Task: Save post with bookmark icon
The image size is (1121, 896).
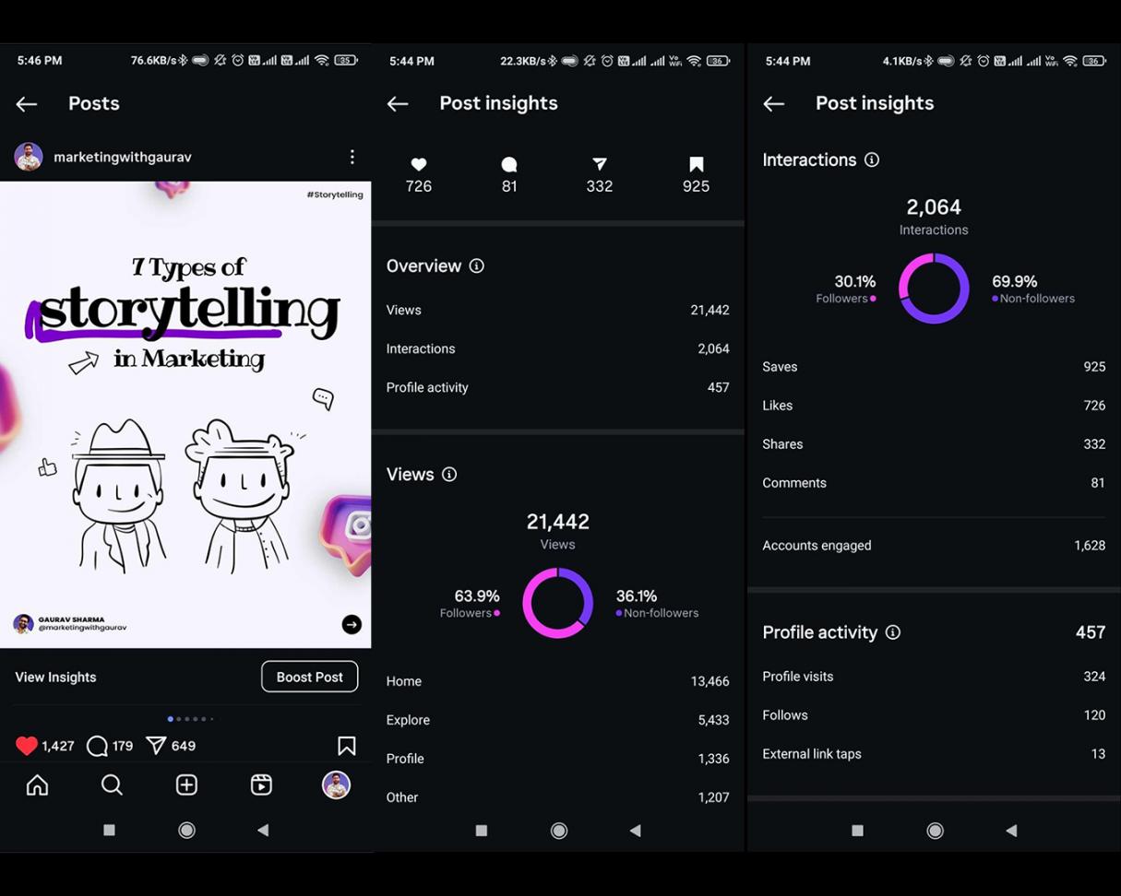Action: coord(346,746)
